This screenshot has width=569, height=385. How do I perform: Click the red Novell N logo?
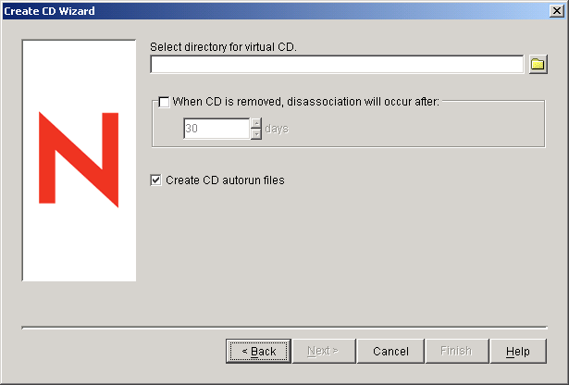pos(79,159)
